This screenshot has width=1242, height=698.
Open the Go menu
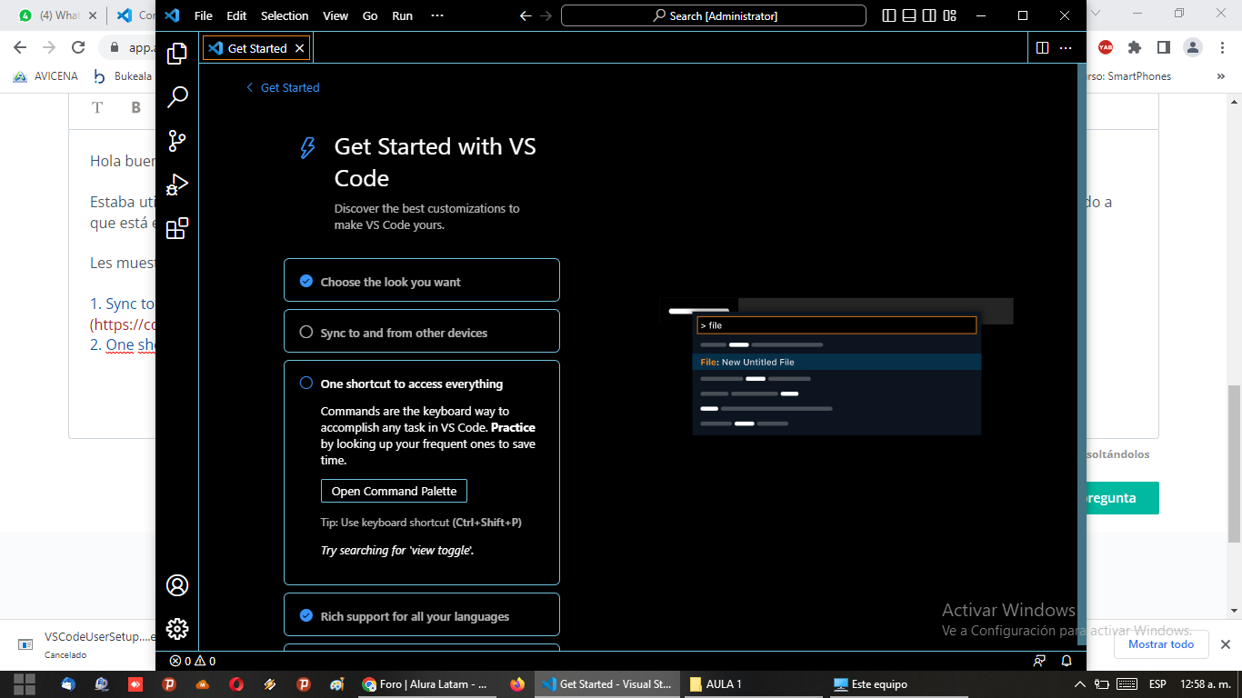coord(370,15)
